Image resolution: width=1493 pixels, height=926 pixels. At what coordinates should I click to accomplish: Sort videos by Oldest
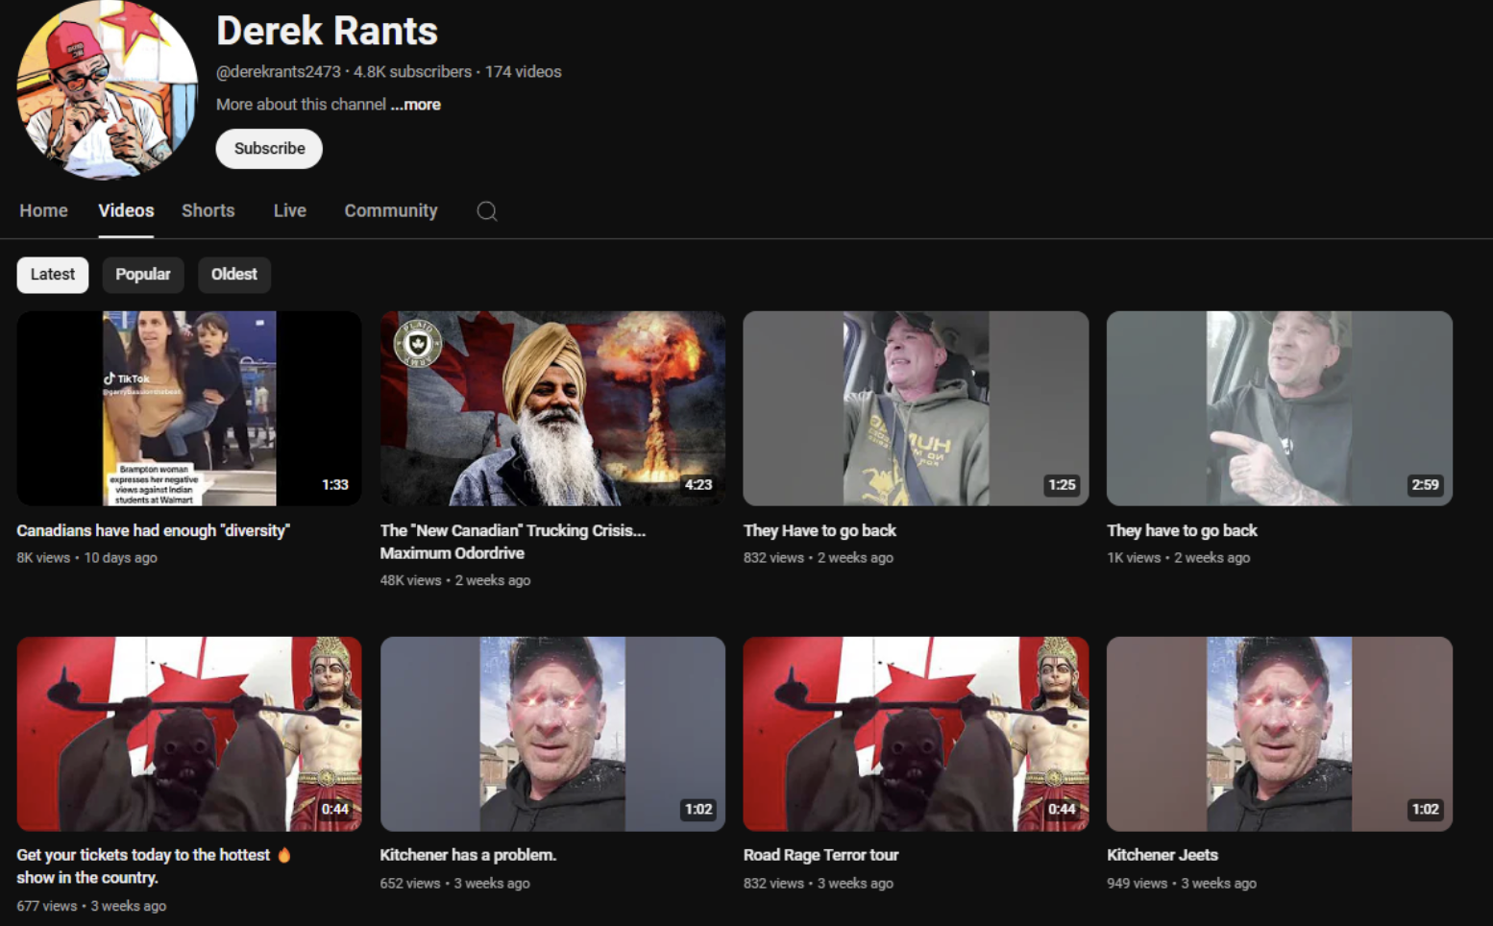[233, 275]
